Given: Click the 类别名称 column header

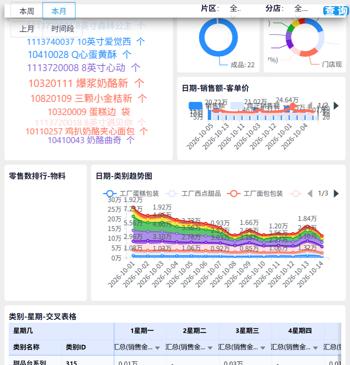Looking at the screenshot, I should click(36, 347).
